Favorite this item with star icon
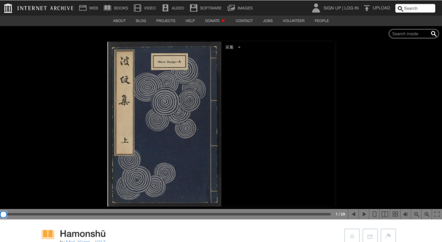The height and width of the screenshot is (242, 442). coord(352,236)
